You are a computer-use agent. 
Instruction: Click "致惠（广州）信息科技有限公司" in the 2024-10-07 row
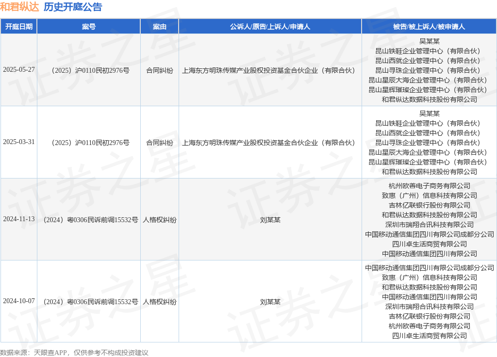pos(429,277)
